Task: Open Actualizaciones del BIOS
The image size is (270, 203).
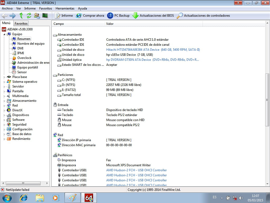Action: coord(153,16)
